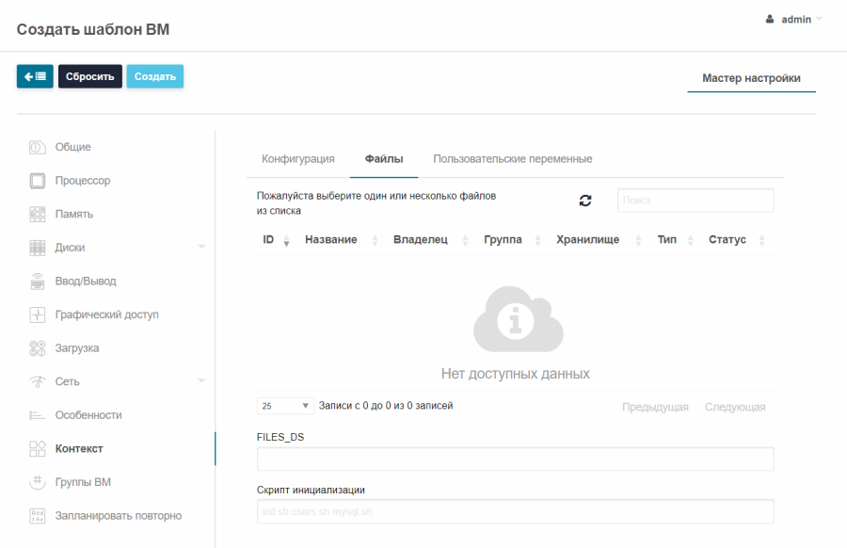Screen dimensions: 847x548
Task: Click the Особенности list icon
Action: pos(38,415)
